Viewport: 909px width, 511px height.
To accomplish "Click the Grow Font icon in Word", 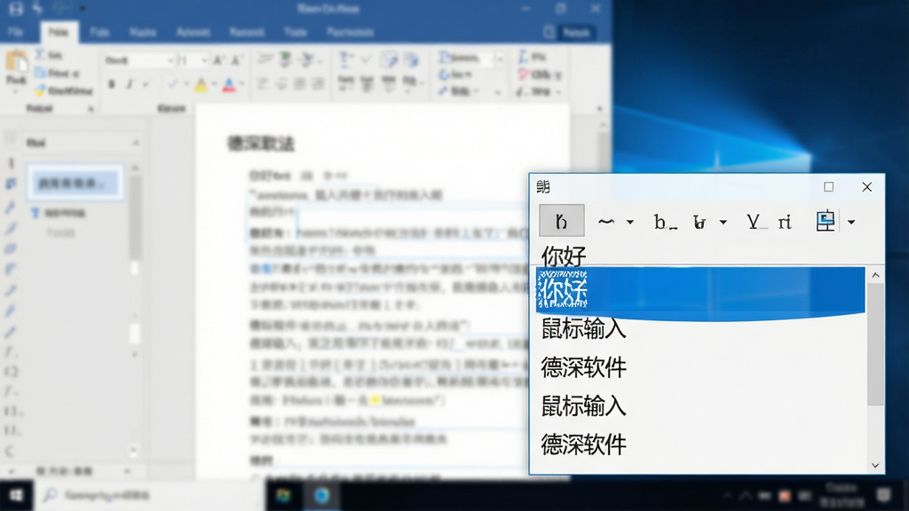I will pos(218,60).
